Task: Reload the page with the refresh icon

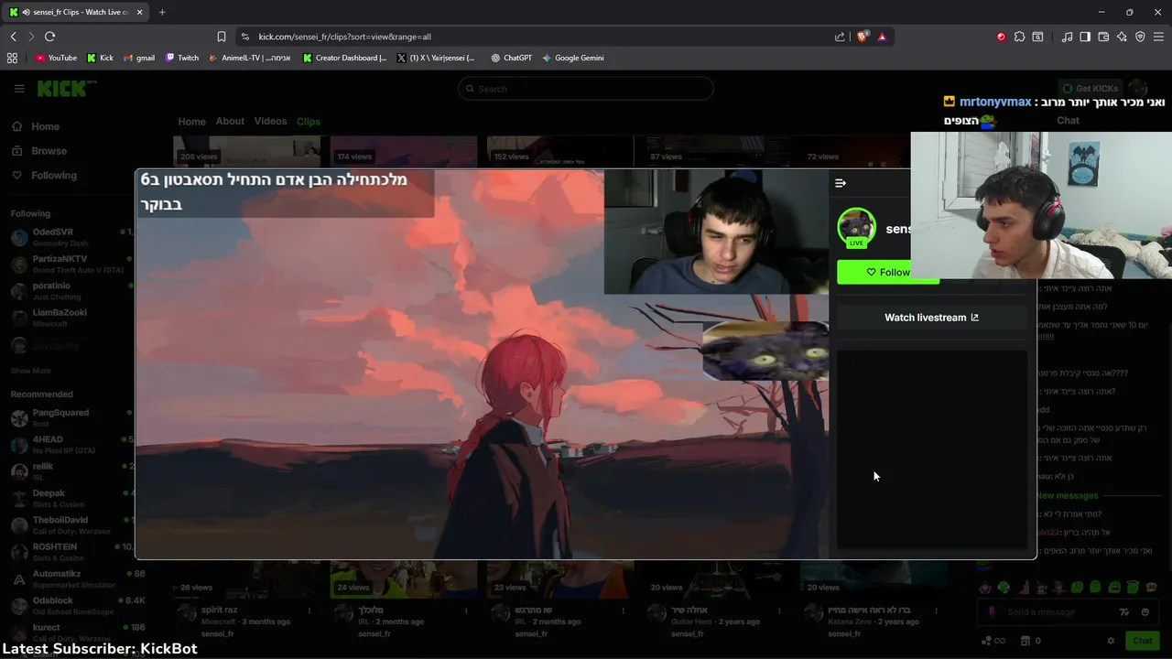Action: coord(49,37)
